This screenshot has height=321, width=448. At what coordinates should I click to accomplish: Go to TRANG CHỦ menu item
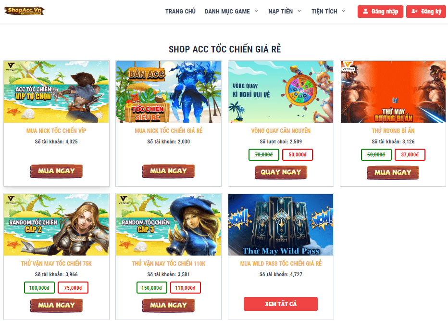point(180,12)
